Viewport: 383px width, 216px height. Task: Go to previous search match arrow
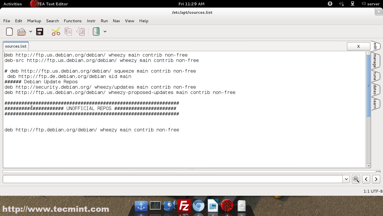coord(366,179)
